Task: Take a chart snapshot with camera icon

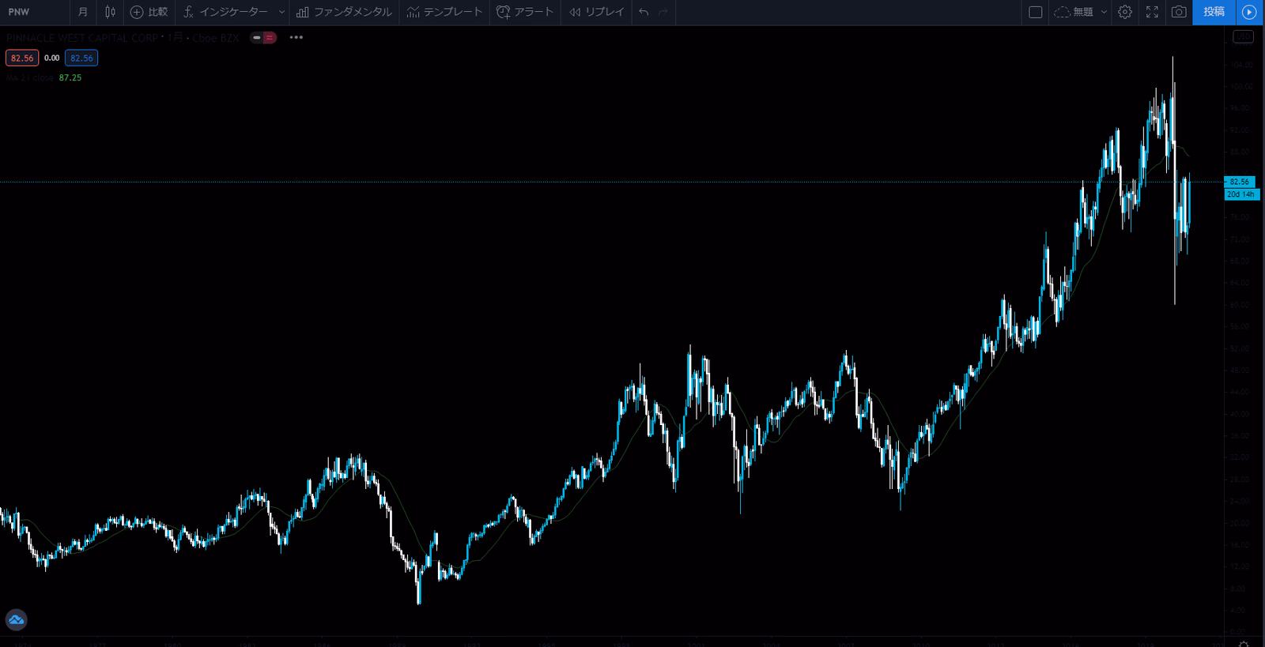Action: pos(1178,12)
